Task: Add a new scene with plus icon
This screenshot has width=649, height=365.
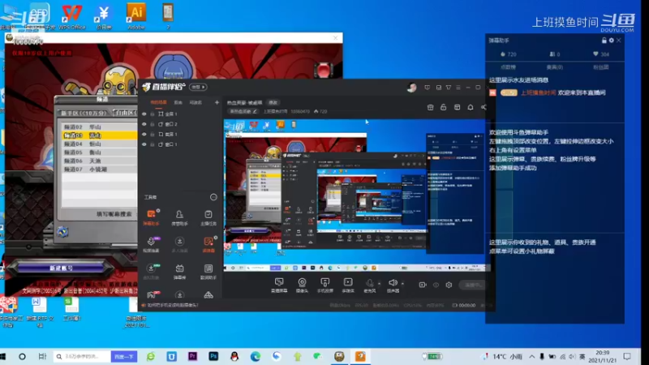Action: (x=217, y=102)
